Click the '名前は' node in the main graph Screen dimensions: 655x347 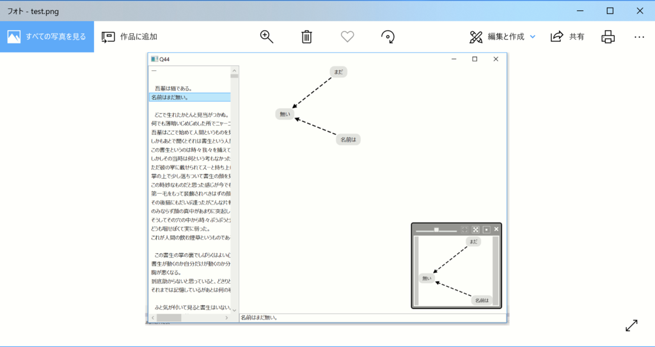click(x=348, y=140)
